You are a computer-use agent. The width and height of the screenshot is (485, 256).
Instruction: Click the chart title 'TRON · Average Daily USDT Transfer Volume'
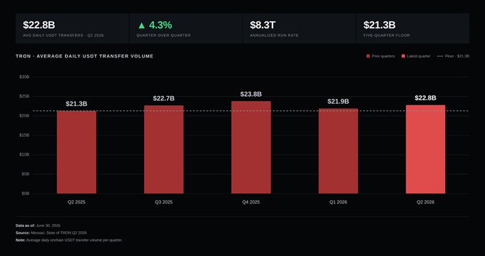[84, 56]
